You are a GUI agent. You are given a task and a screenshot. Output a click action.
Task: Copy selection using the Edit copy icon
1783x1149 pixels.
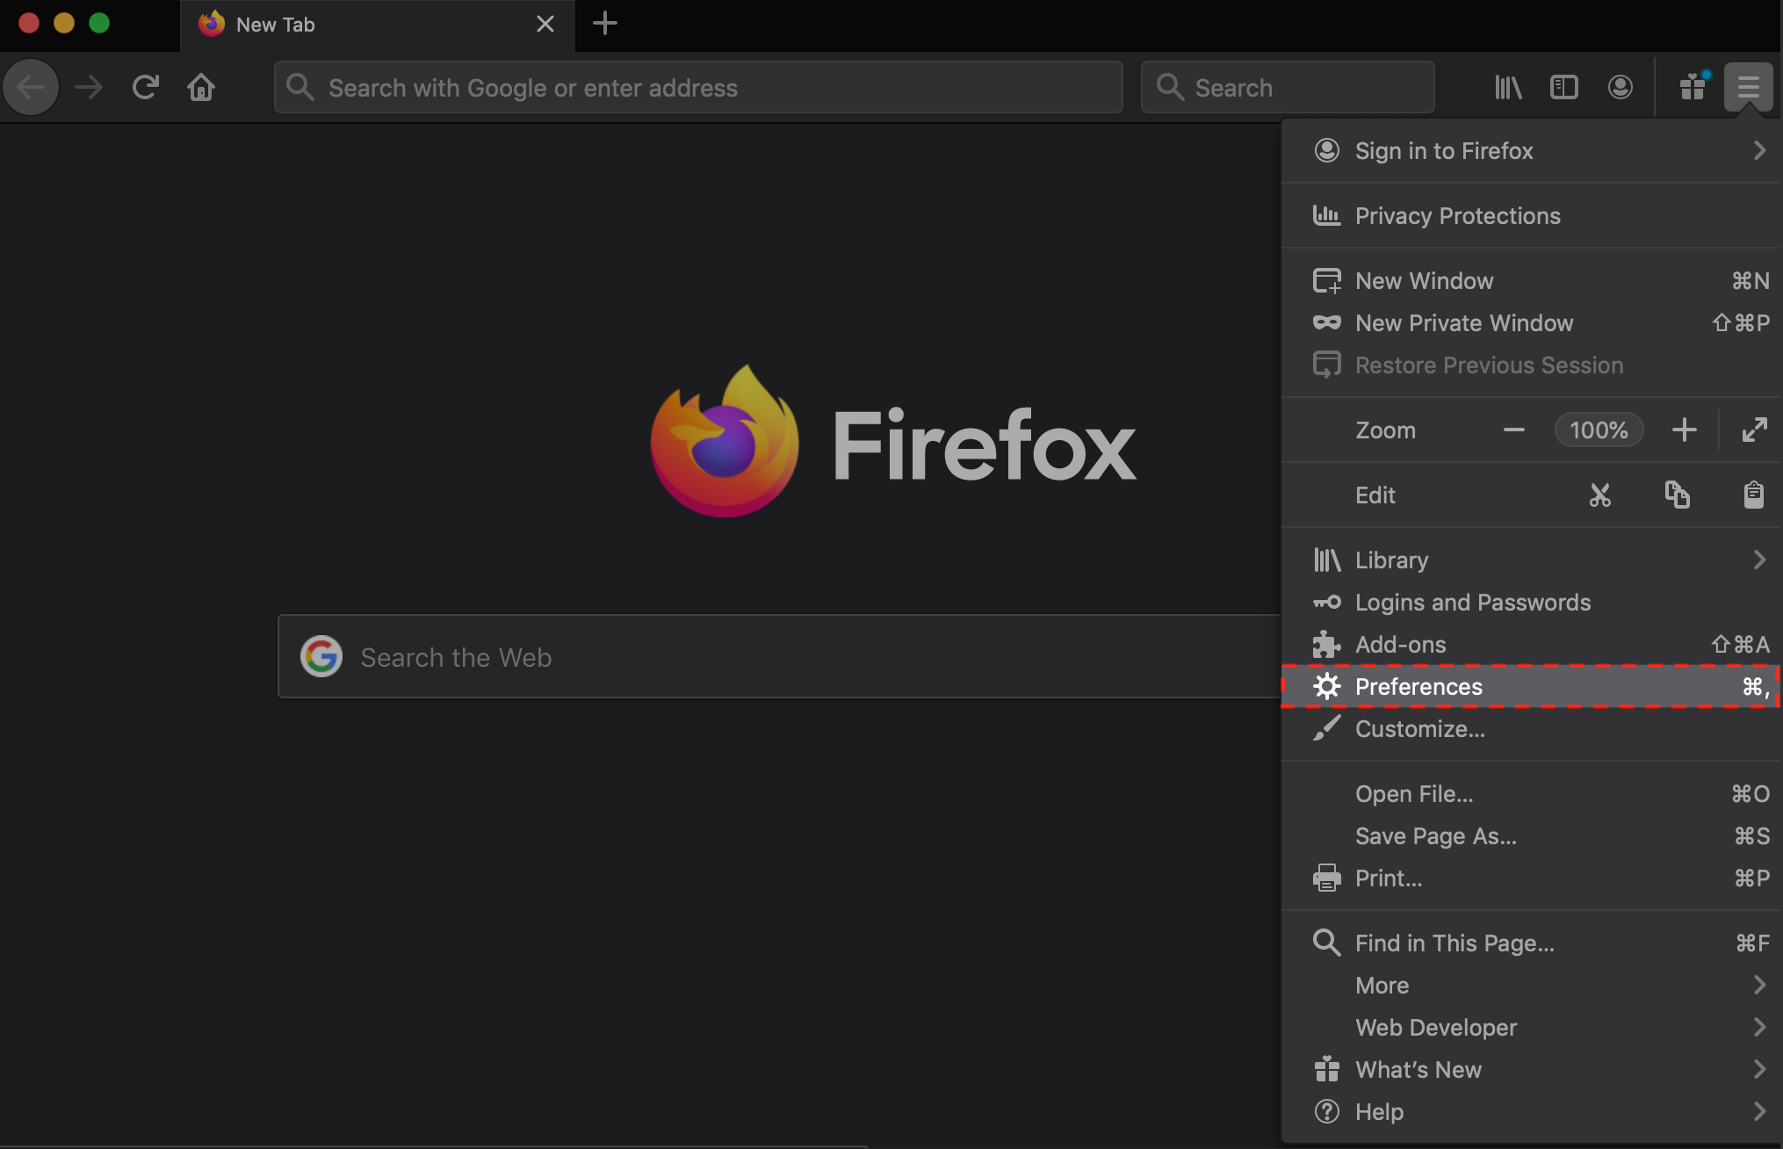click(1678, 495)
